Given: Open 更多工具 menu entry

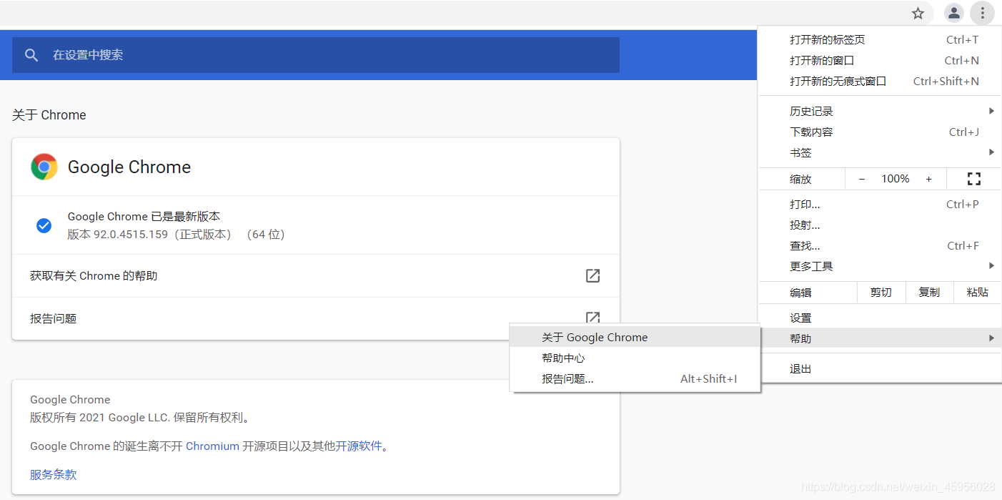Looking at the screenshot, I should click(880, 266).
